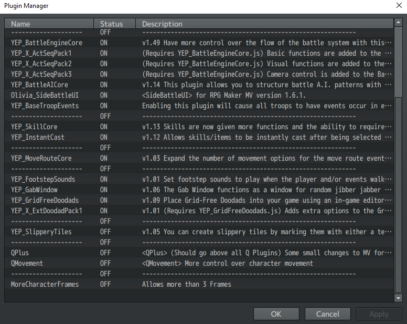Viewport: 407px width, 324px height.
Task: Click the 'v1.01 Set footstep sounds' description
Action: (266, 179)
